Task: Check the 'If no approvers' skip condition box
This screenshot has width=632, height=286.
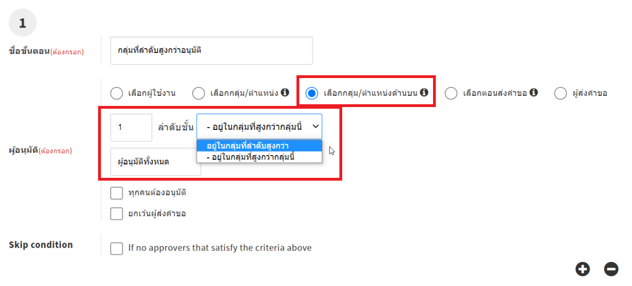Action: pos(116,248)
